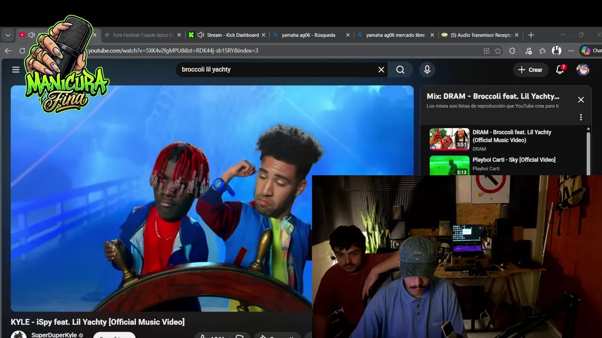Add this page to favorites star

click(498, 51)
